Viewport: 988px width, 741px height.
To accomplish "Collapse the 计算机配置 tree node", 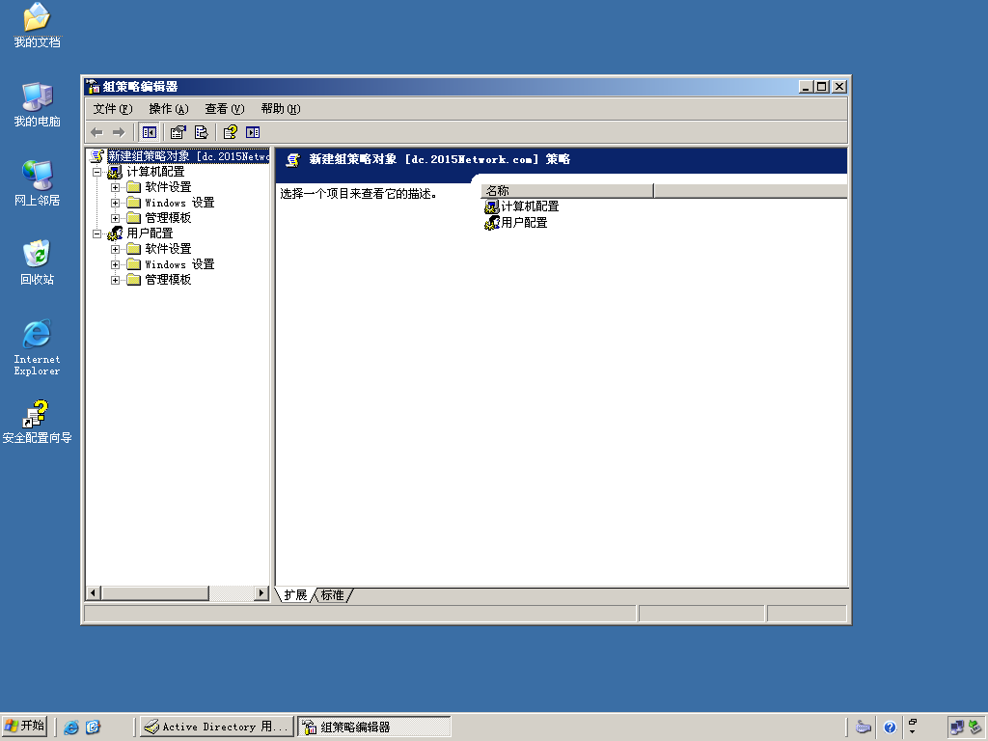I will click(96, 172).
